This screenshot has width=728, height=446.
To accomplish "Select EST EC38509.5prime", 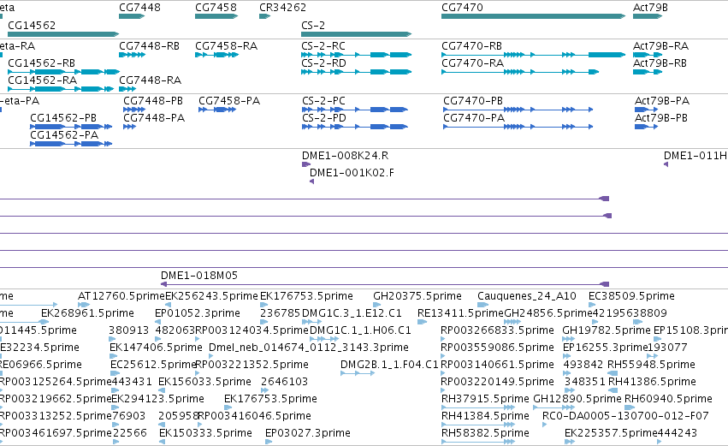I will (x=631, y=296).
